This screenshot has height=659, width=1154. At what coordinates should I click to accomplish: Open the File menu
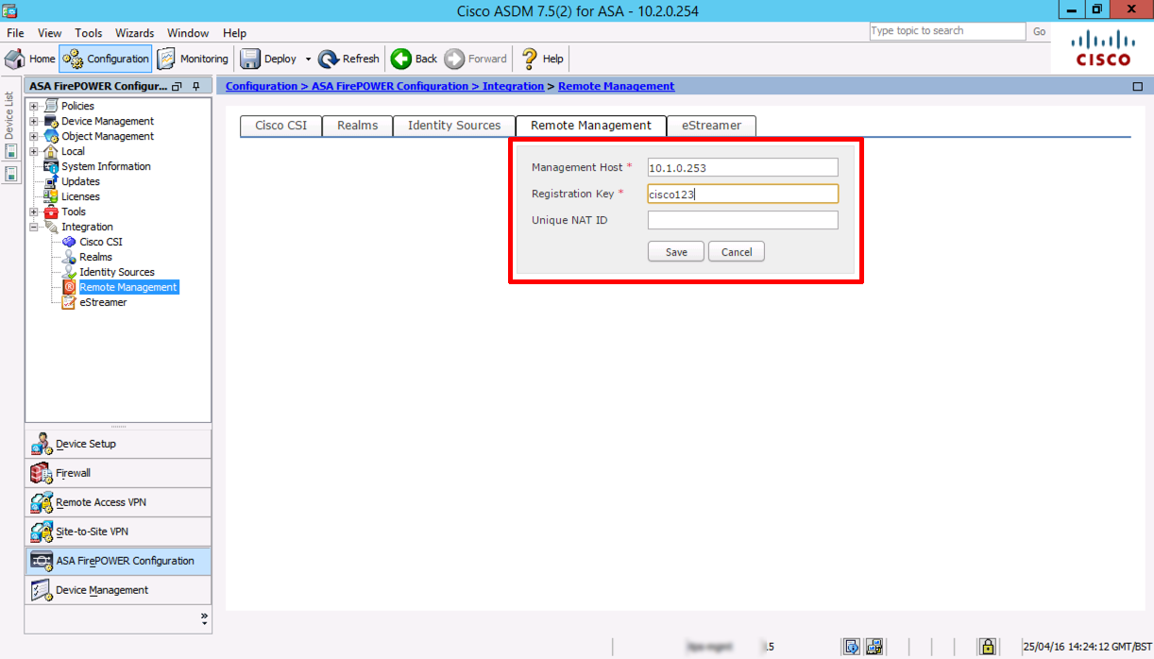(x=15, y=33)
